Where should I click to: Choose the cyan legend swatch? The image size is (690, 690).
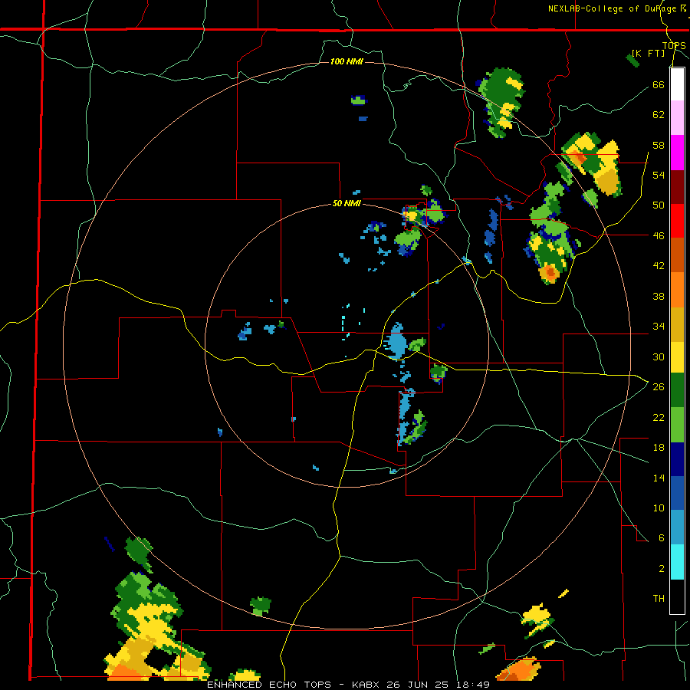tap(677, 563)
